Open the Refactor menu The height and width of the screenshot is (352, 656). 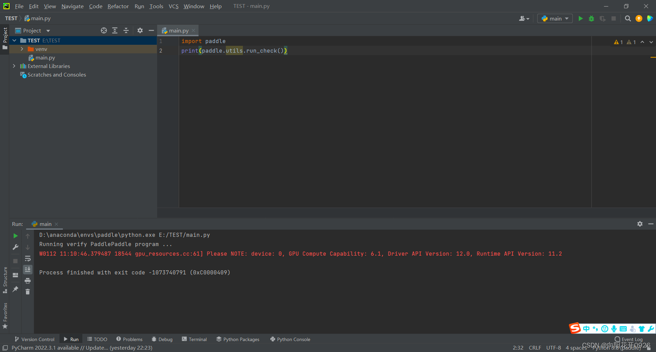click(x=118, y=6)
